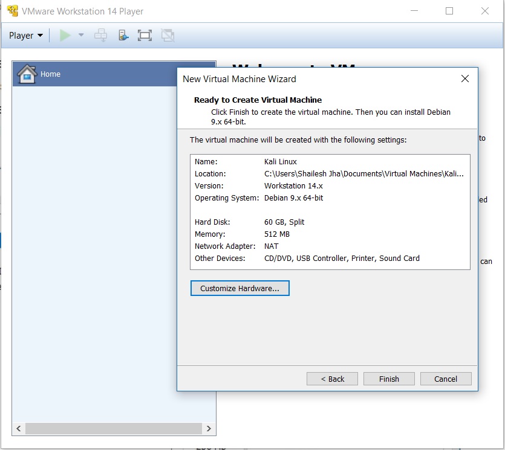The height and width of the screenshot is (450, 505).
Task: Go to previous step with Back button
Action: click(332, 379)
